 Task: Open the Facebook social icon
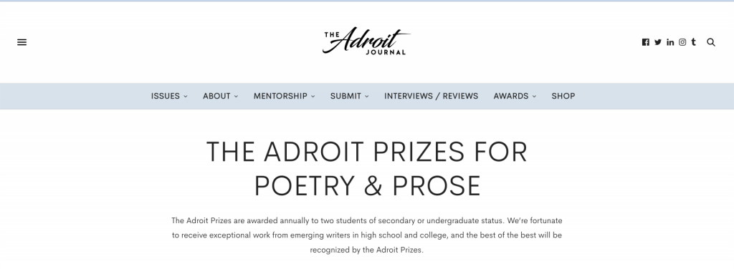pyautogui.click(x=646, y=42)
